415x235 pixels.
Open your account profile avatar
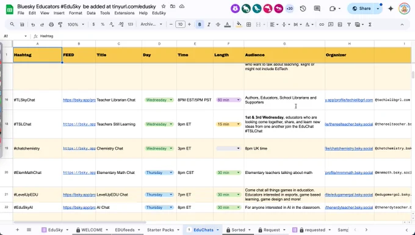click(404, 9)
